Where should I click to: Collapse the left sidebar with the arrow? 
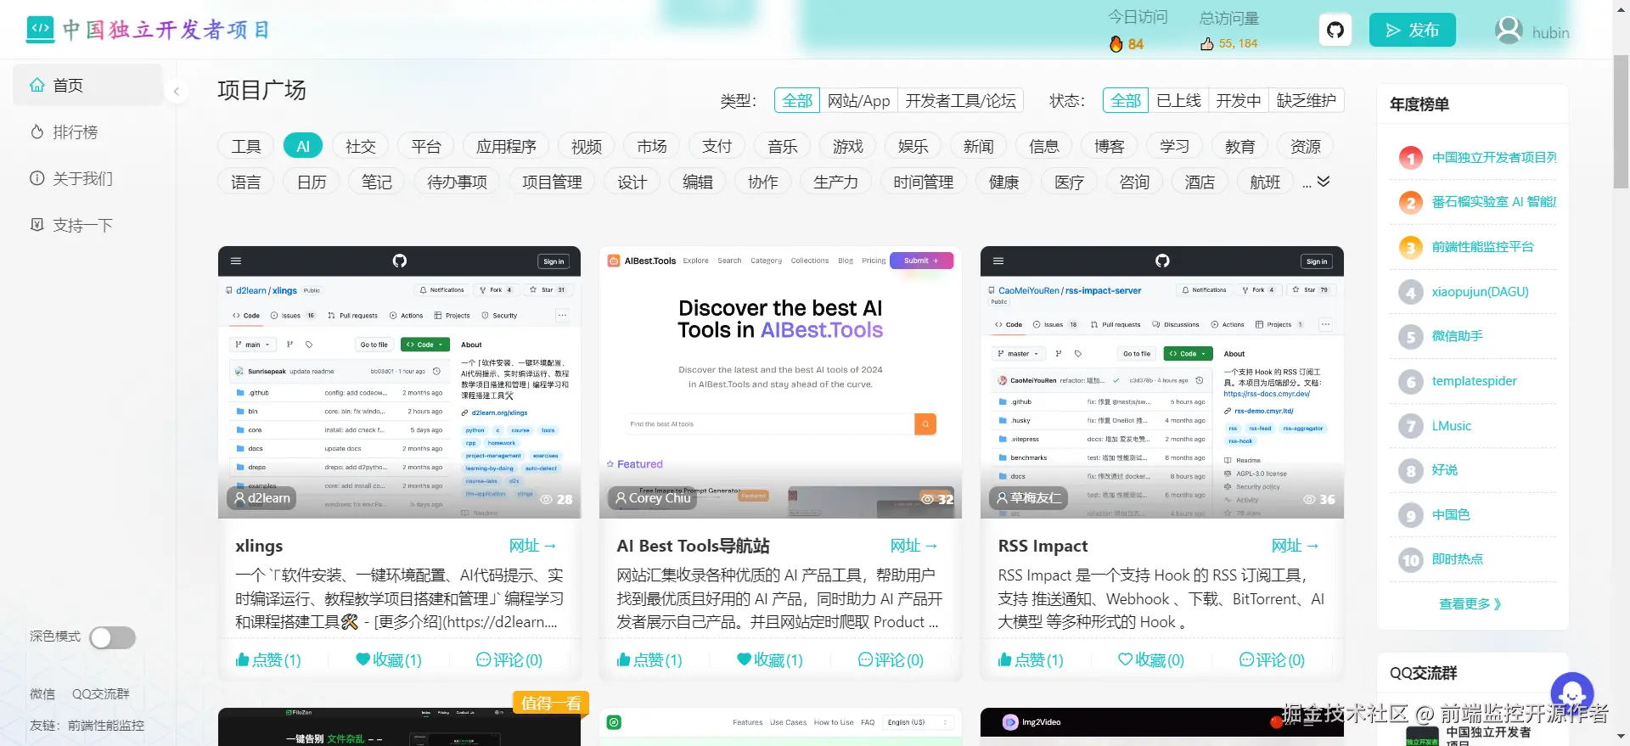click(x=176, y=91)
